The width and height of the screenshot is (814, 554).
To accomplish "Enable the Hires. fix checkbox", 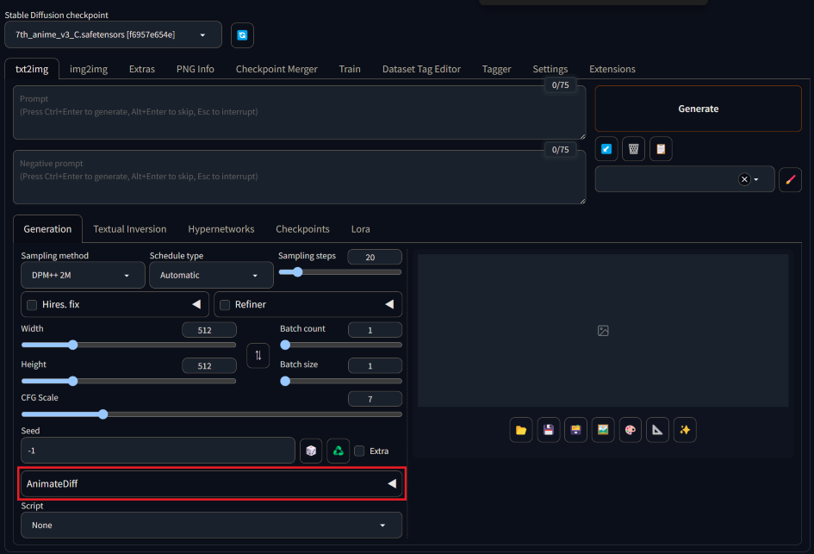I will coord(32,304).
